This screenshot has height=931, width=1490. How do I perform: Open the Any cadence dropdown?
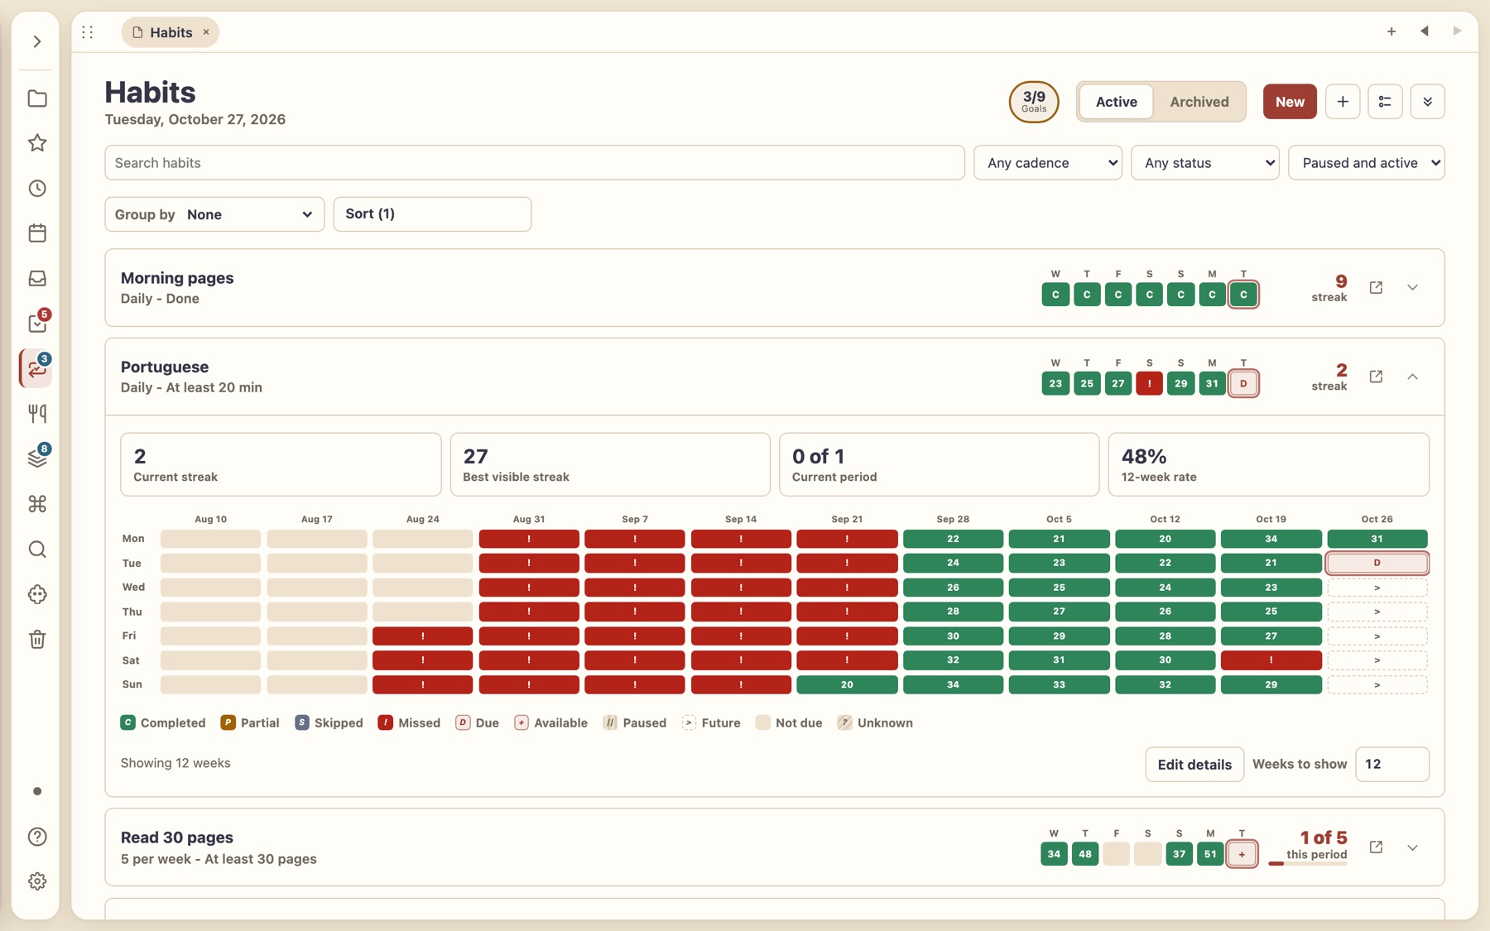tap(1048, 163)
